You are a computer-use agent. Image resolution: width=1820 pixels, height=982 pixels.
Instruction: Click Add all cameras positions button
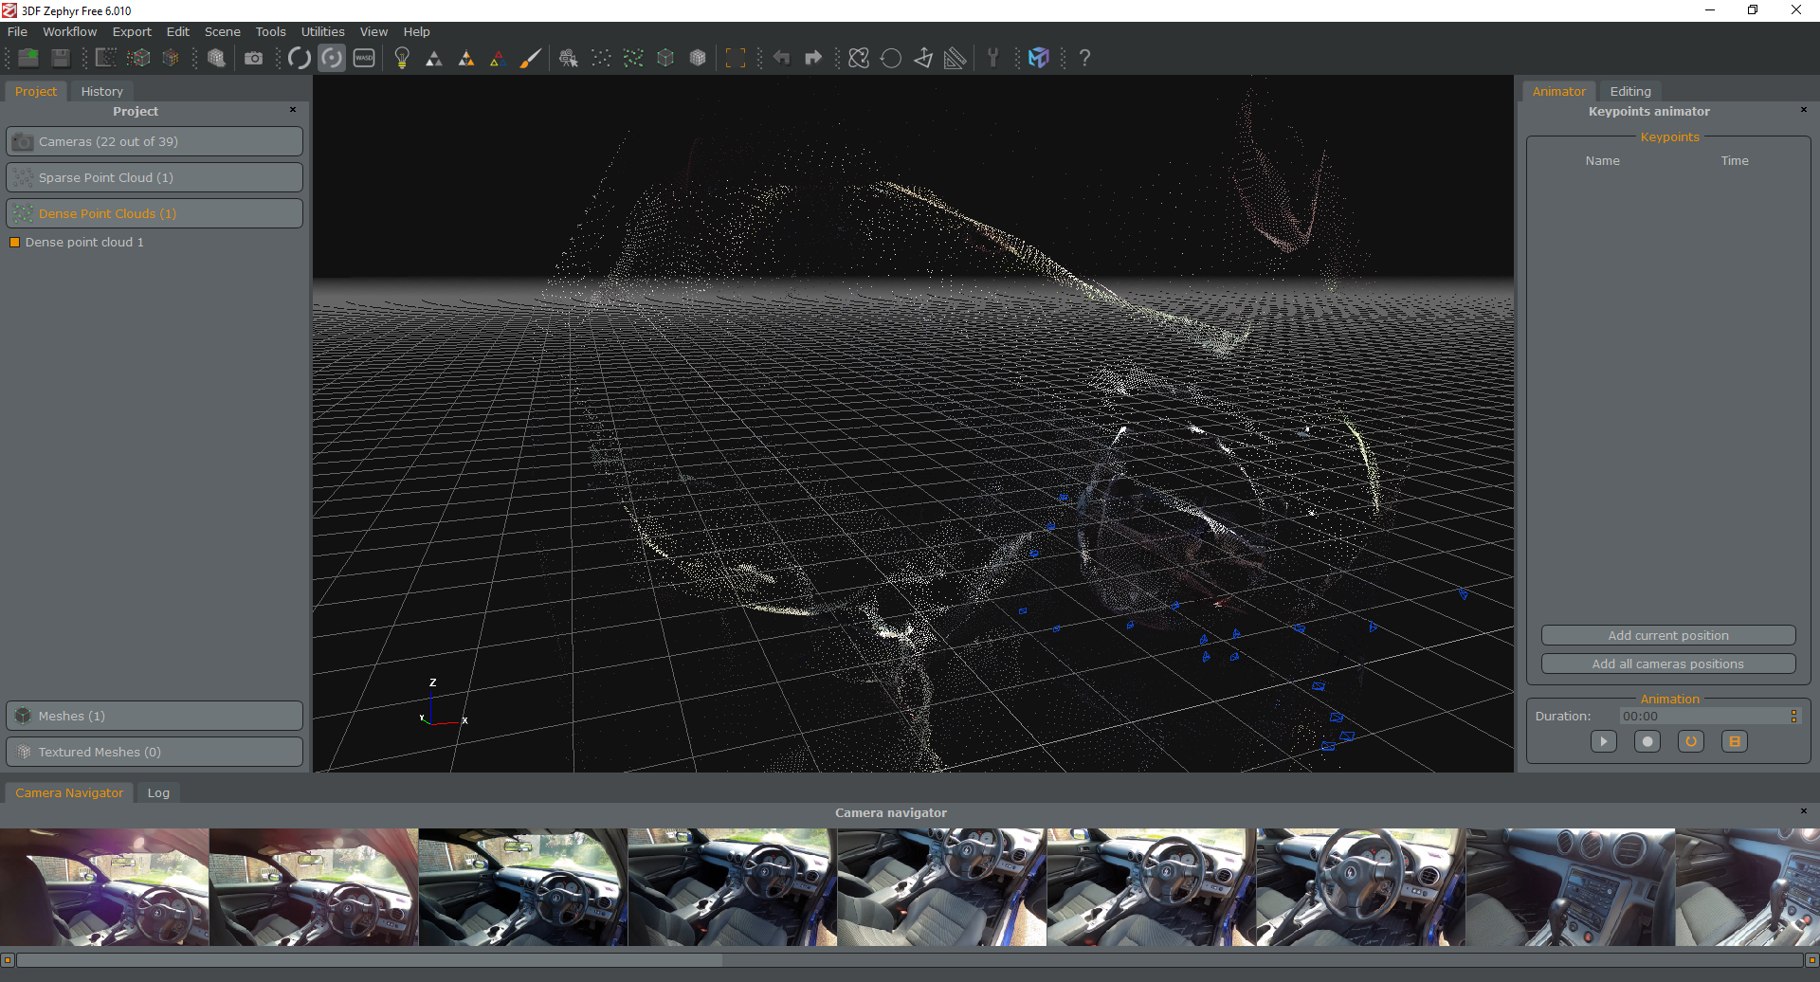pyautogui.click(x=1667, y=664)
